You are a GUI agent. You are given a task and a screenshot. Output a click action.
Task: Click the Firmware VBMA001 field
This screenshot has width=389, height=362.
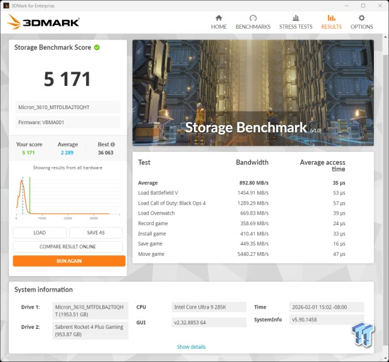click(x=68, y=122)
